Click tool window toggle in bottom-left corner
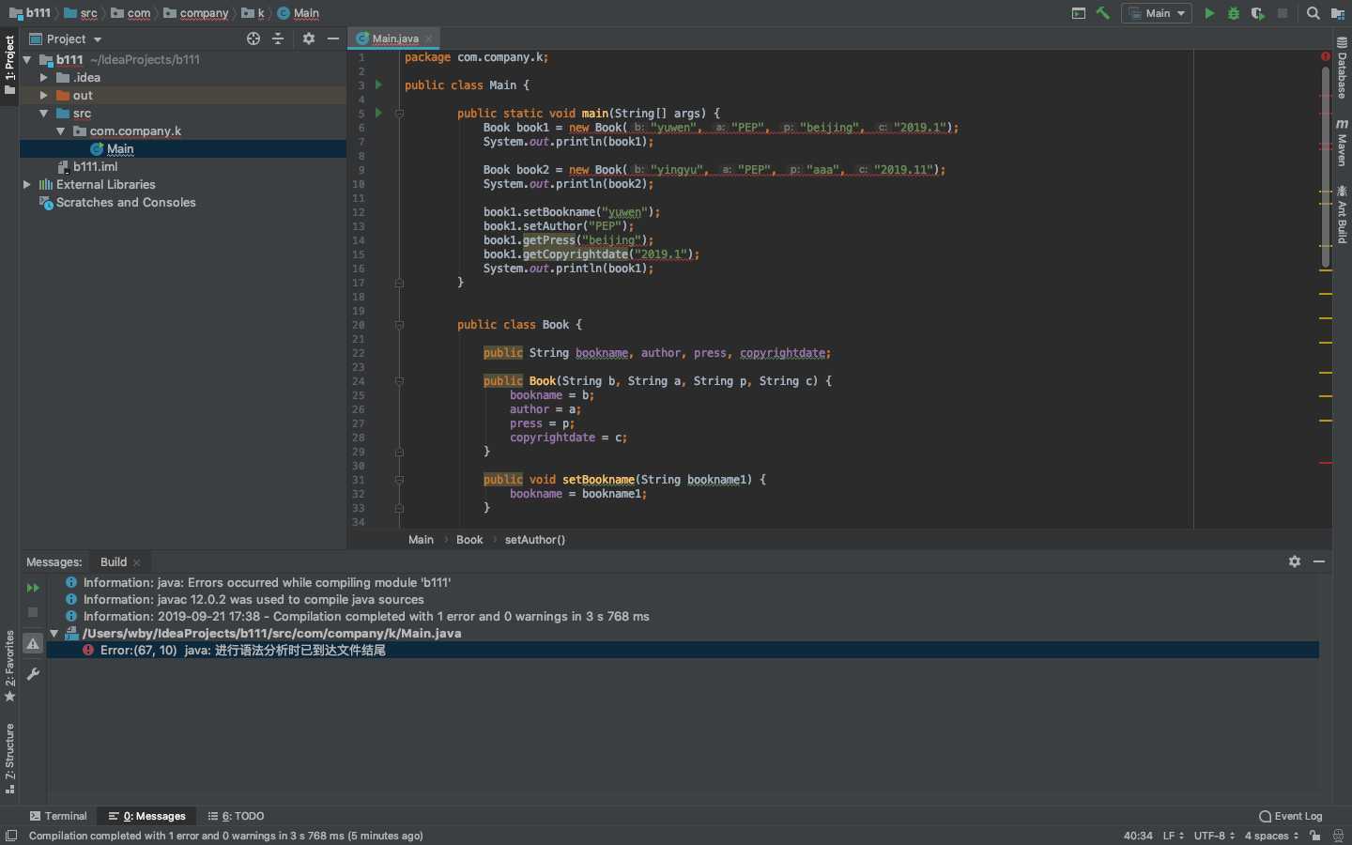The width and height of the screenshot is (1352, 845). [10, 836]
